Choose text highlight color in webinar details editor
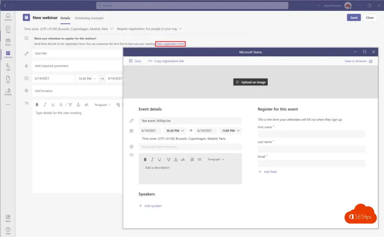The height and width of the screenshot is (237, 384). pyautogui.click(x=70, y=105)
